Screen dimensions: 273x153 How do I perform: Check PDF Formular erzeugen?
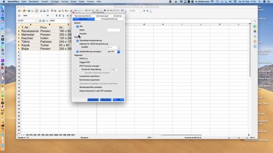pos(78,66)
